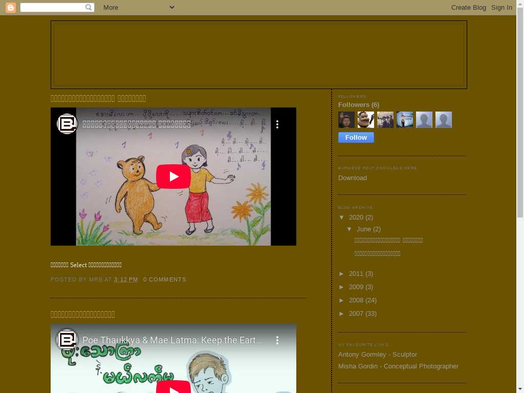Open the second post's title link
Image resolution: width=524 pixels, height=393 pixels.
(x=82, y=315)
